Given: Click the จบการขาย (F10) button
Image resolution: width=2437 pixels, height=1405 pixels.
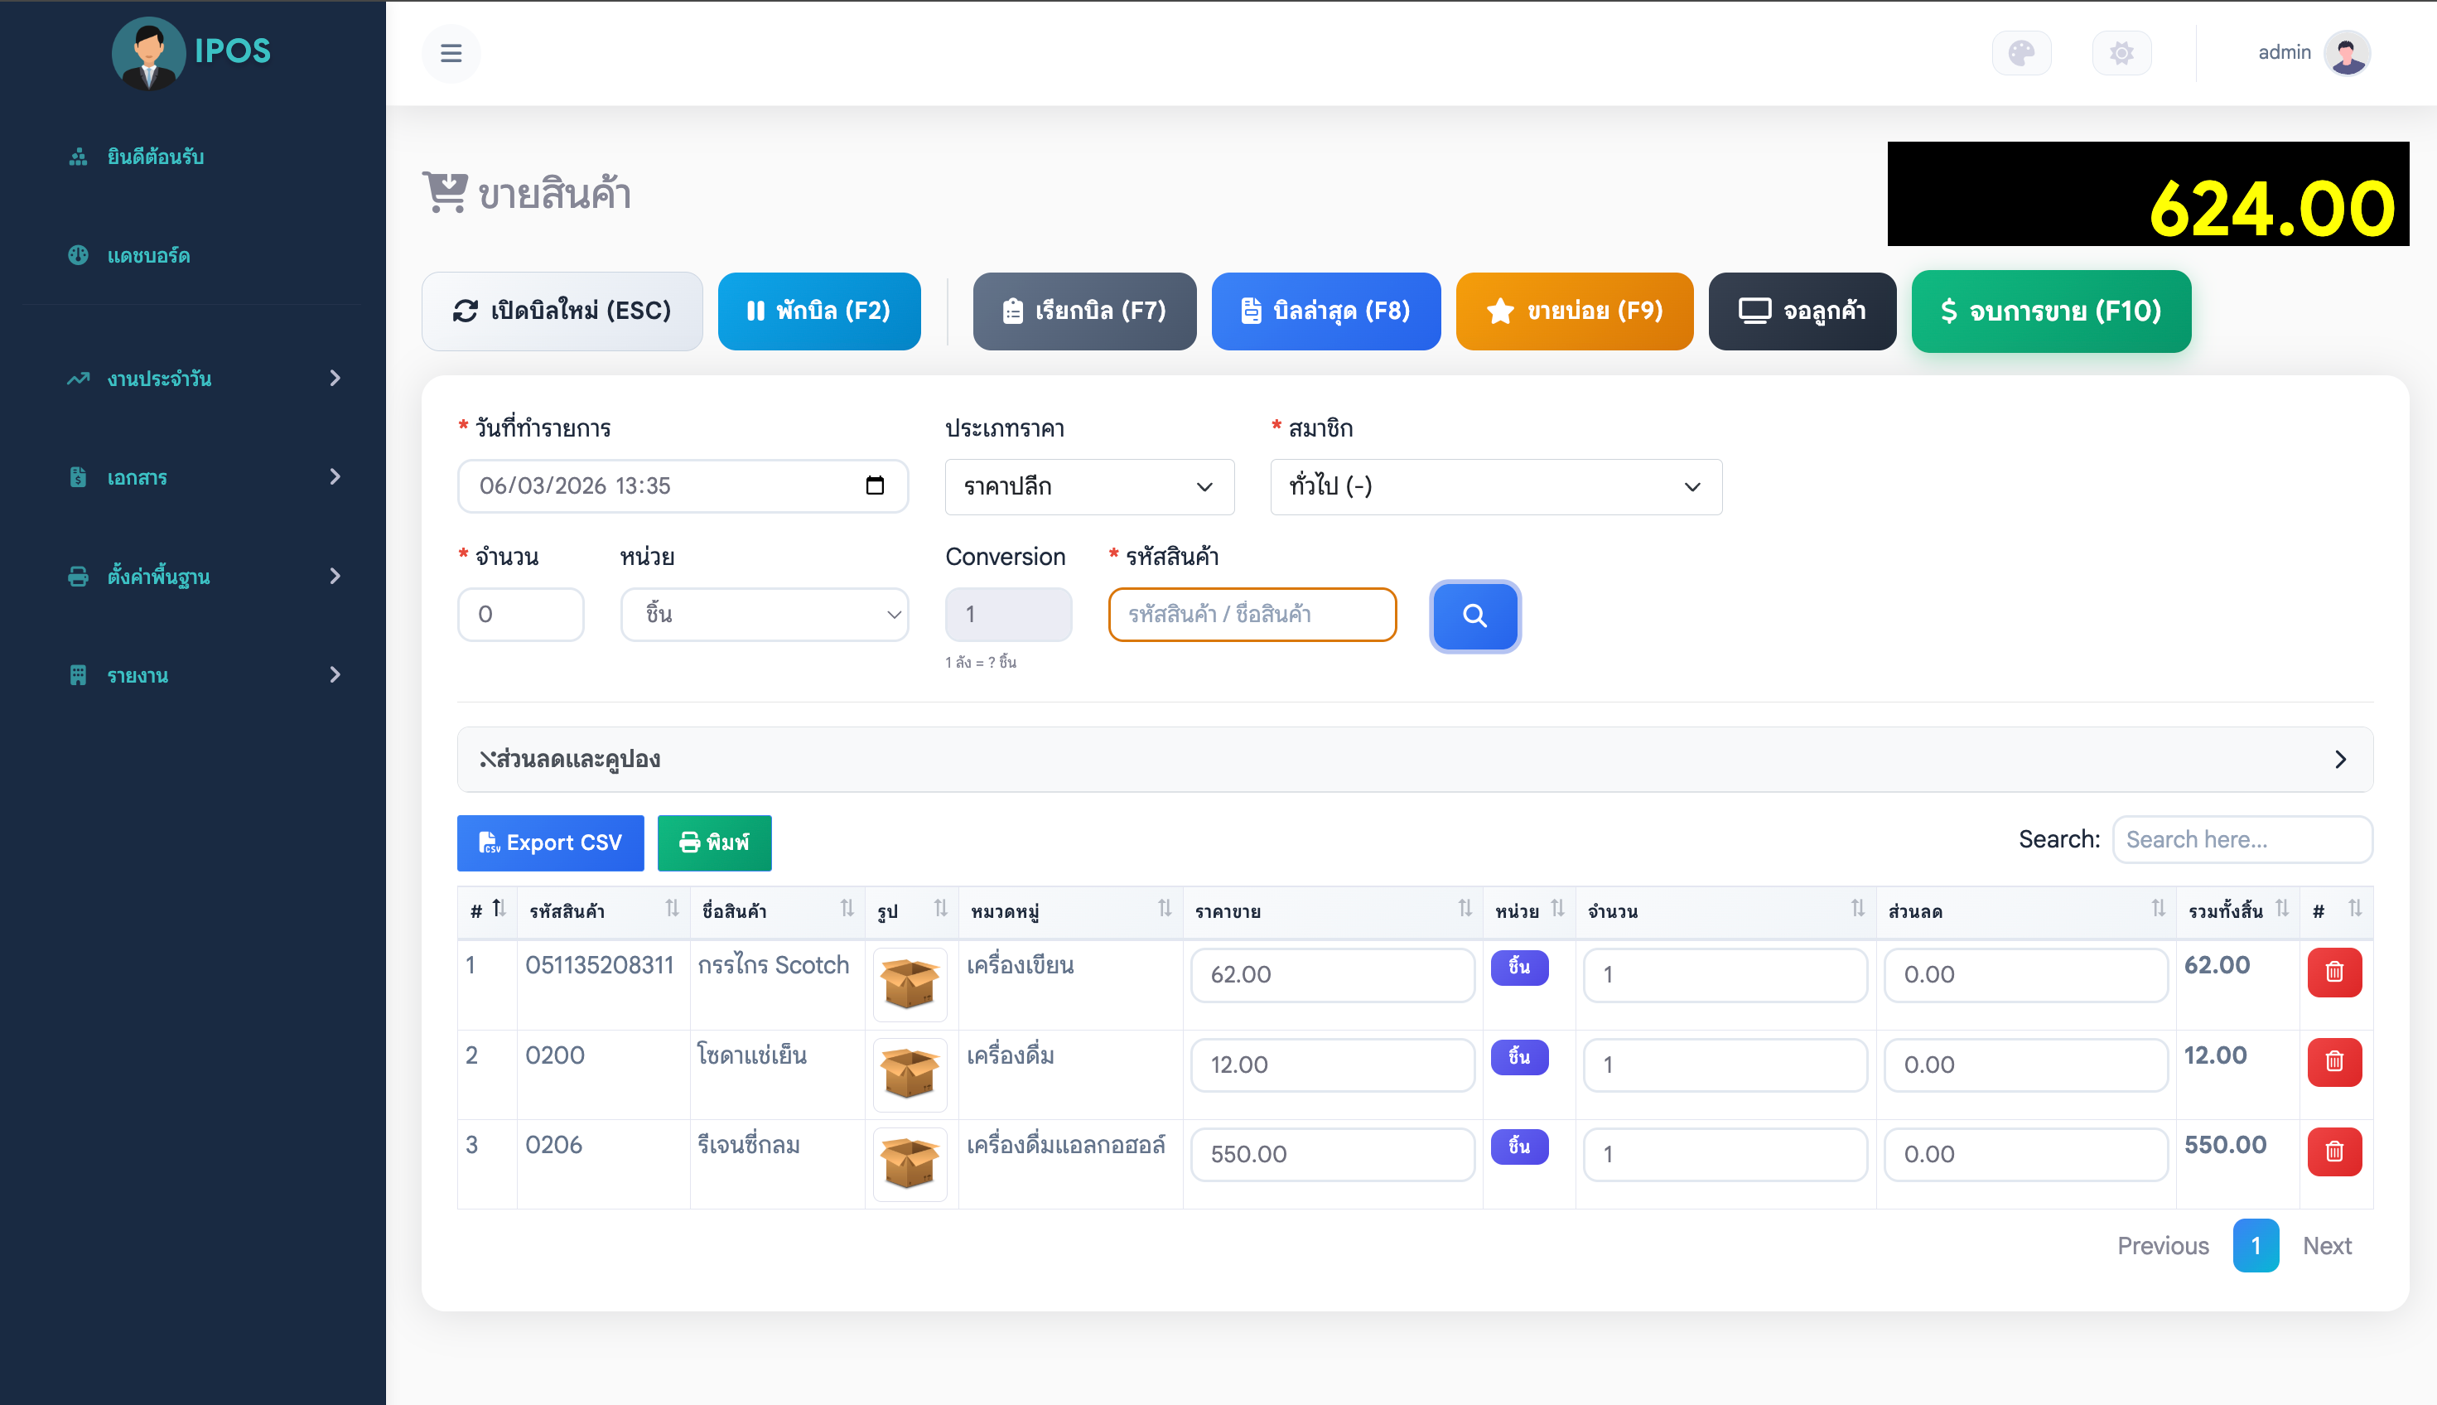Looking at the screenshot, I should pyautogui.click(x=2050, y=311).
